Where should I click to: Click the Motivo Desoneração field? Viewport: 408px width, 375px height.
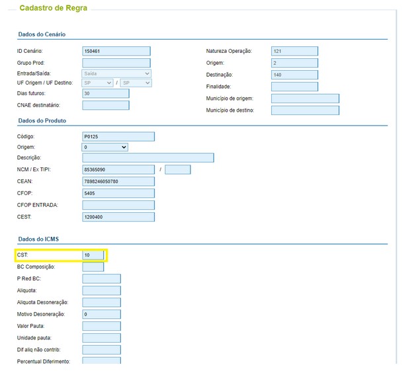point(101,314)
